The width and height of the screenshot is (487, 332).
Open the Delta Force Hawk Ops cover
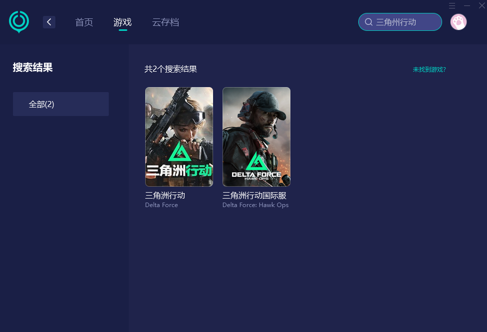[256, 137]
